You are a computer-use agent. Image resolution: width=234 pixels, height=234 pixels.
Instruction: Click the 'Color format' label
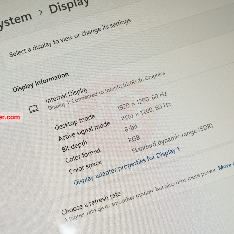(83, 155)
